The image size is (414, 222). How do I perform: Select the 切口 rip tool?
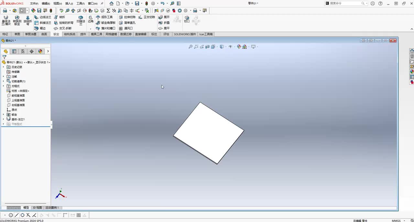pyautogui.click(x=187, y=19)
